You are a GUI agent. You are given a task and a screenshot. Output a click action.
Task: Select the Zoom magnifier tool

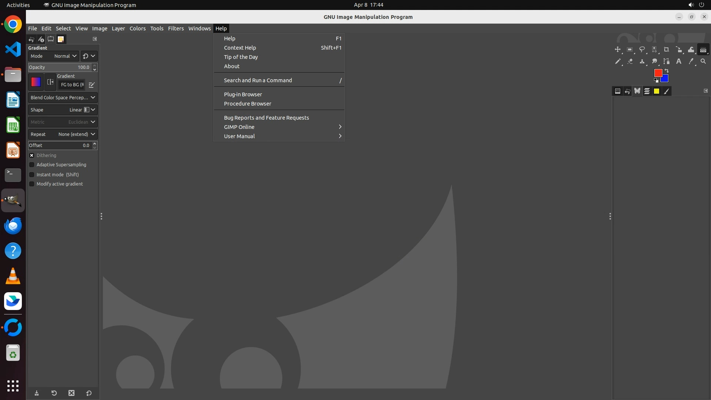(703, 61)
